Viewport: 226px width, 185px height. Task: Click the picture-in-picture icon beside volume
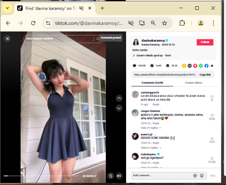tap(111, 176)
